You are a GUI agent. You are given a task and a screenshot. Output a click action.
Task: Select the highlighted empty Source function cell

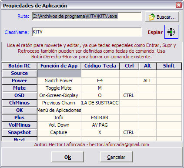[59, 74]
